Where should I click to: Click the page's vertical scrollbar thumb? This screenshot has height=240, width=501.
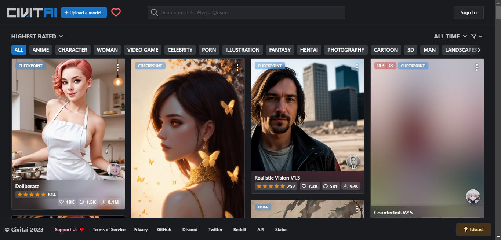[x=498, y=13]
